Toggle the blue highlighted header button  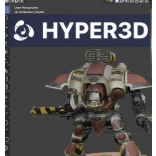click(x=117, y=1)
